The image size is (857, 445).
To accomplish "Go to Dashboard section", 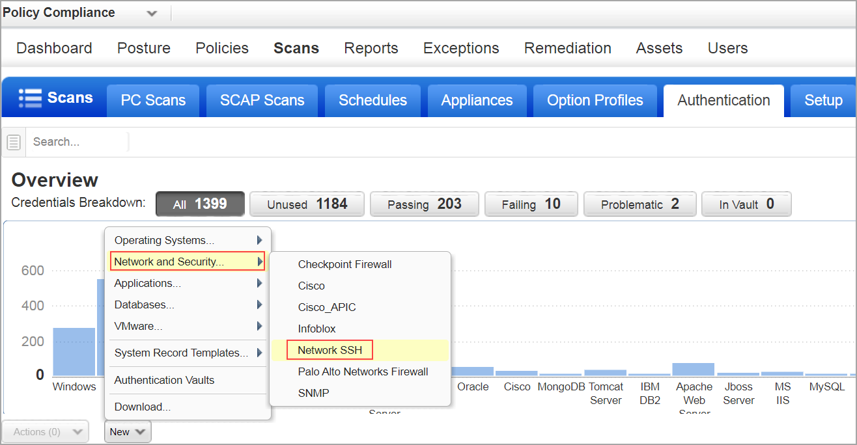I will [54, 48].
